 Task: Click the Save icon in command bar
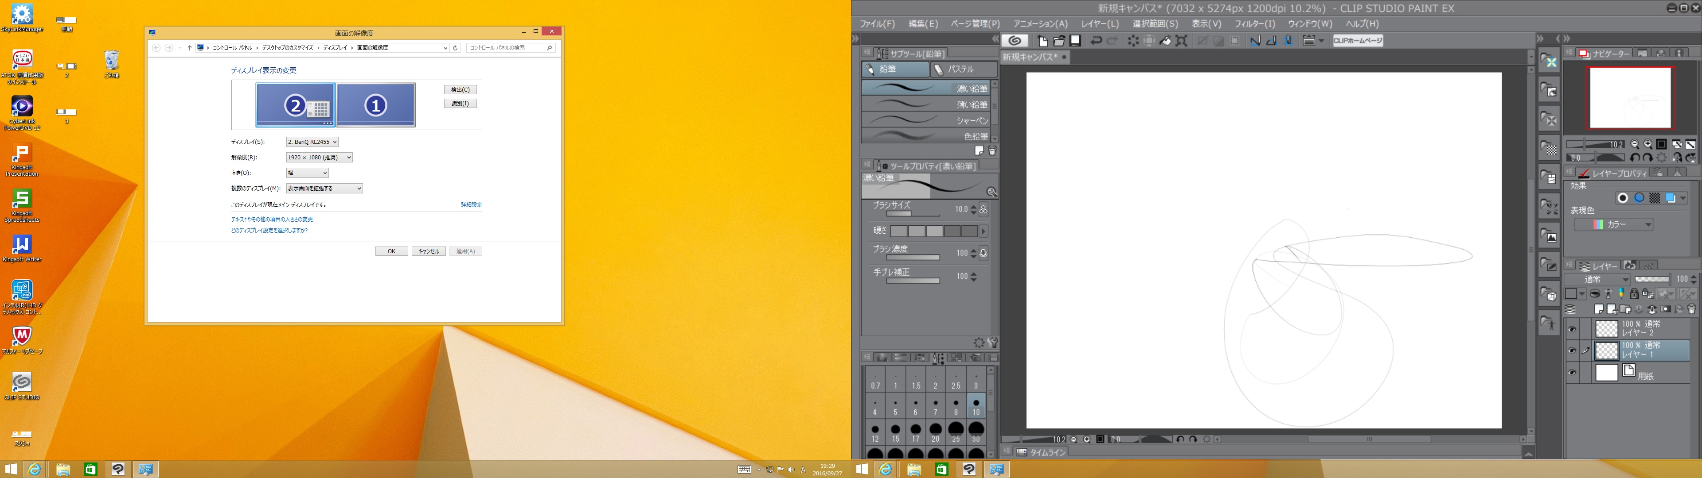[x=1076, y=41]
